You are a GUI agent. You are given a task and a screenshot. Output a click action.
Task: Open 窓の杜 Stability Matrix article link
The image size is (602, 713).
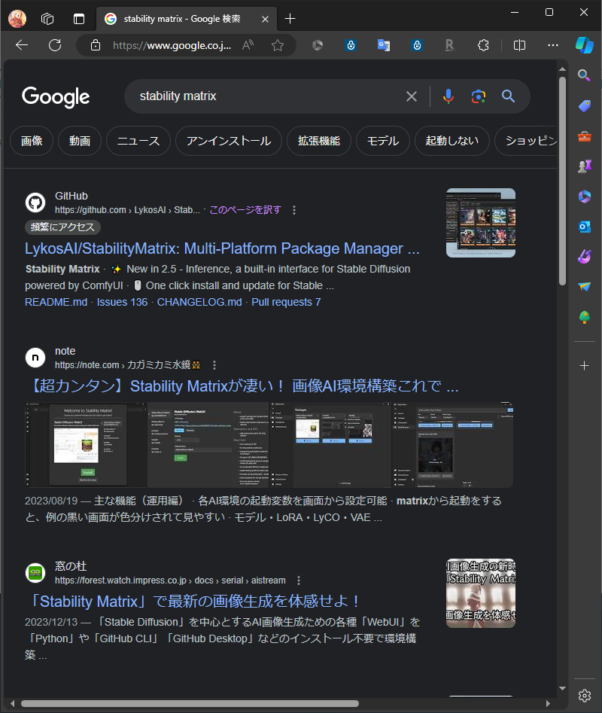[x=193, y=601]
